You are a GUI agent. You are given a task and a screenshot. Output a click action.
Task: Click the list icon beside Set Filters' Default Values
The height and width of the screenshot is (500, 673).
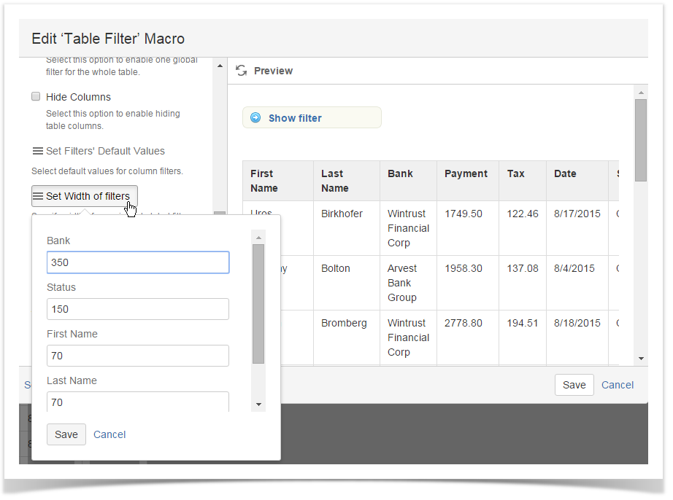click(37, 151)
